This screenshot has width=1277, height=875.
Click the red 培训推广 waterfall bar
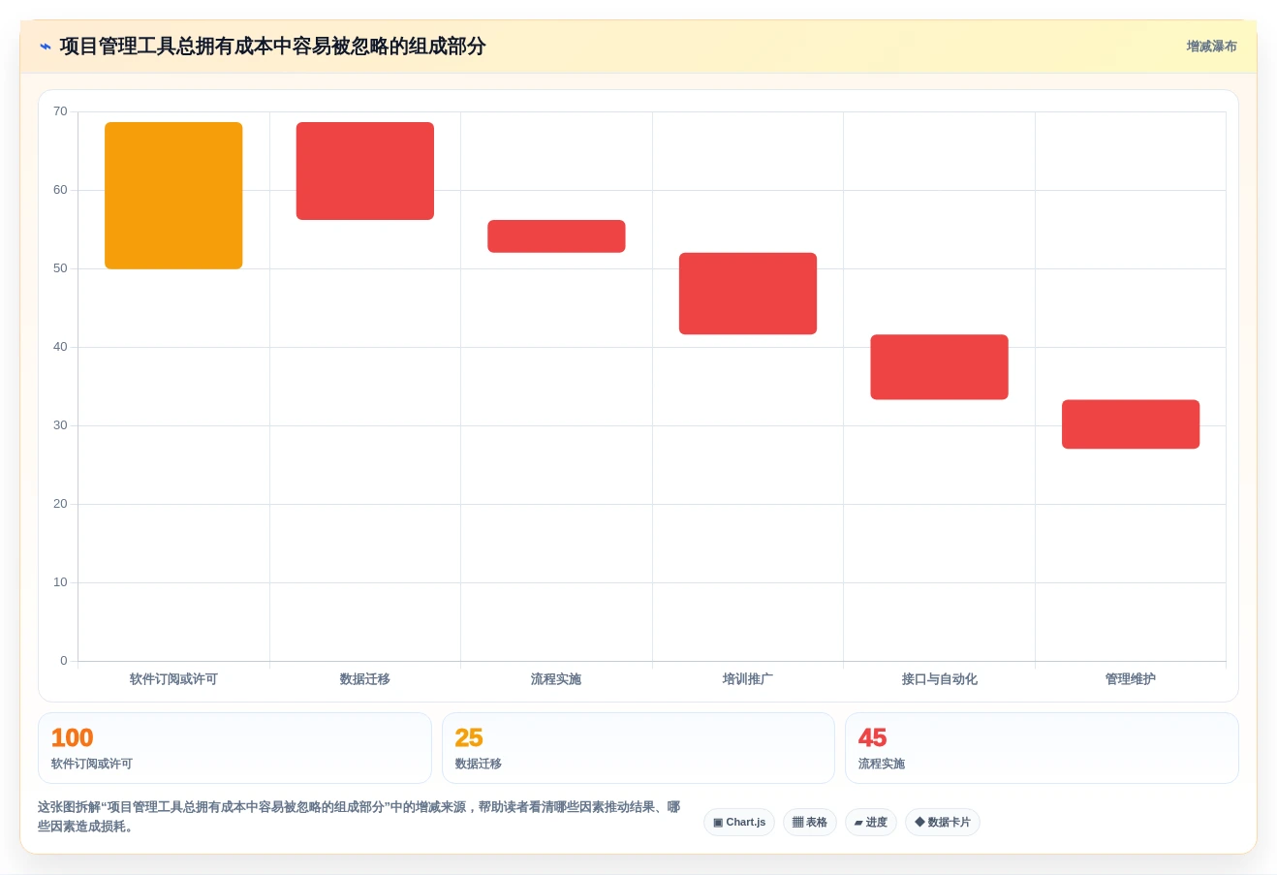click(x=748, y=294)
